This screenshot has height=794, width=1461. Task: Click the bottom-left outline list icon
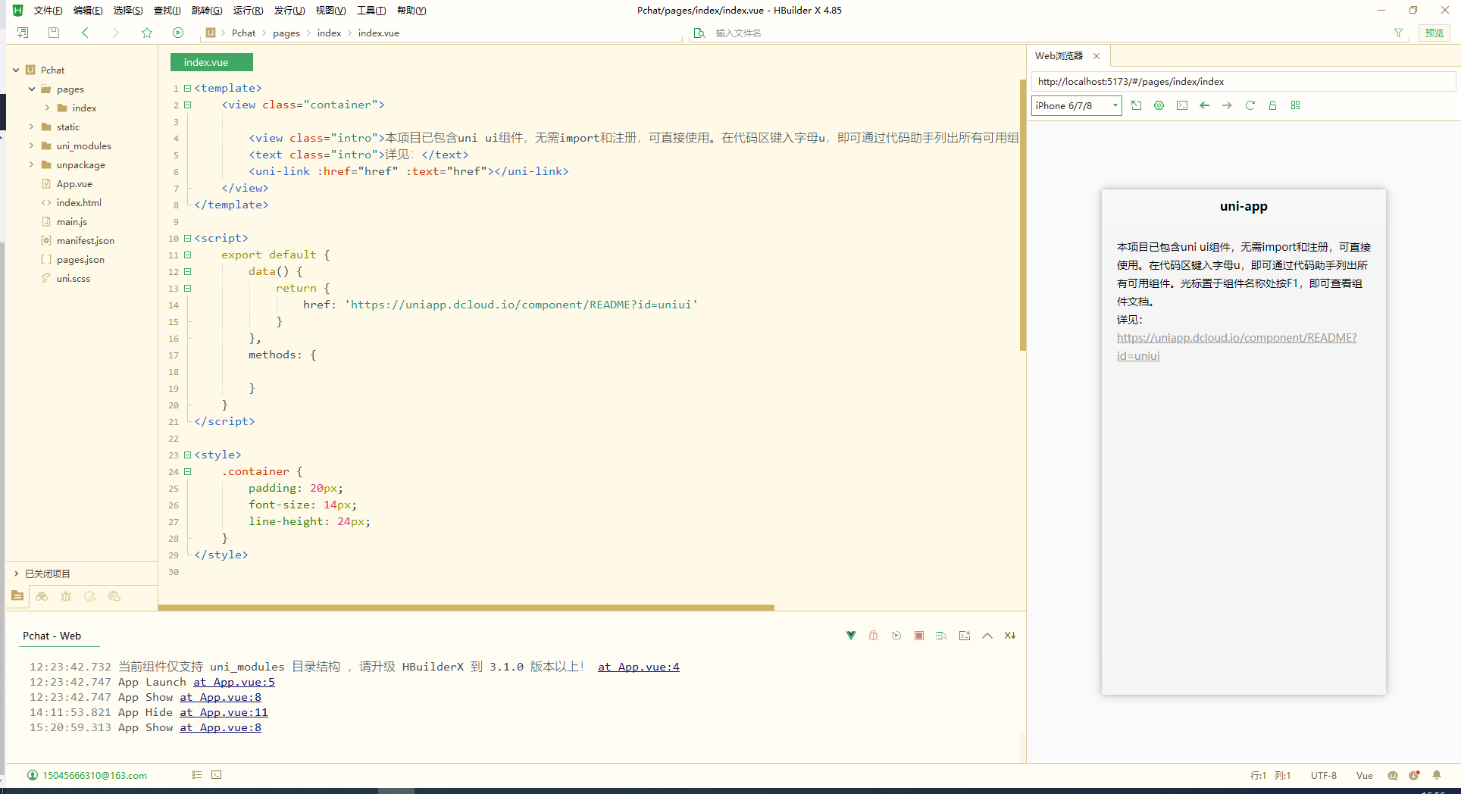[197, 775]
